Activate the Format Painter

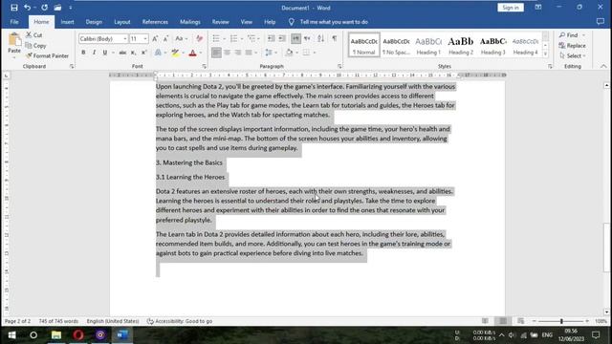47,56
